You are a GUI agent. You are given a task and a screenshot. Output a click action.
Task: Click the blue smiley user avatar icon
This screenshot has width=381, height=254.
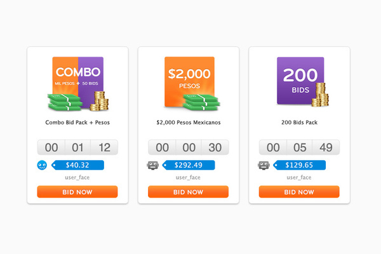42,165
